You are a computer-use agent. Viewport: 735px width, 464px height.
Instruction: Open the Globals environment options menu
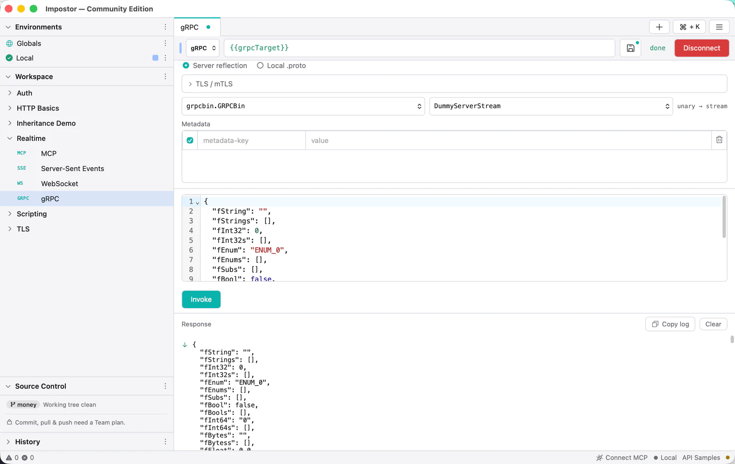tap(165, 43)
